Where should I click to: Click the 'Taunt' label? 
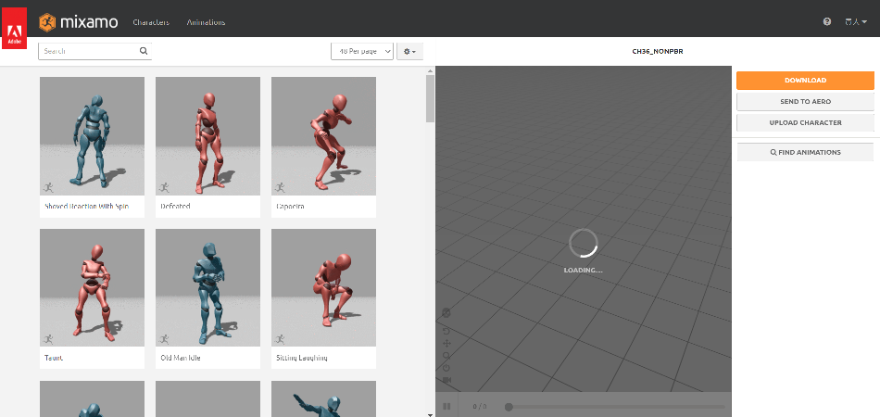[x=54, y=358]
